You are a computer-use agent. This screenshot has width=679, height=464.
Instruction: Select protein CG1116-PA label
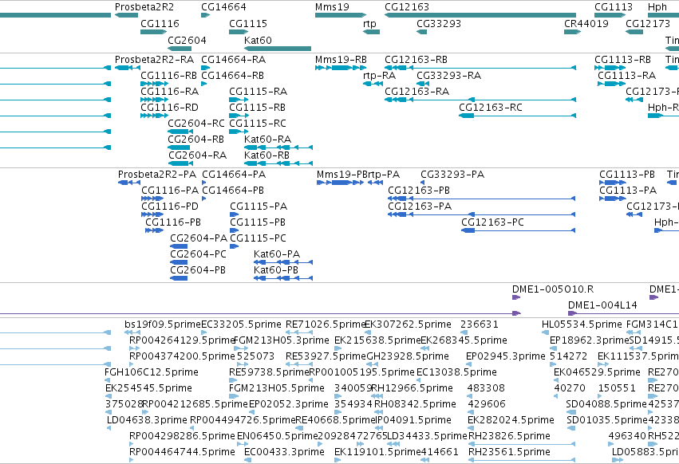pos(170,191)
